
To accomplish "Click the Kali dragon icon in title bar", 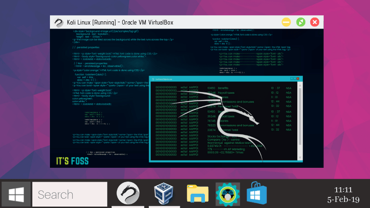I will pos(59,22).
